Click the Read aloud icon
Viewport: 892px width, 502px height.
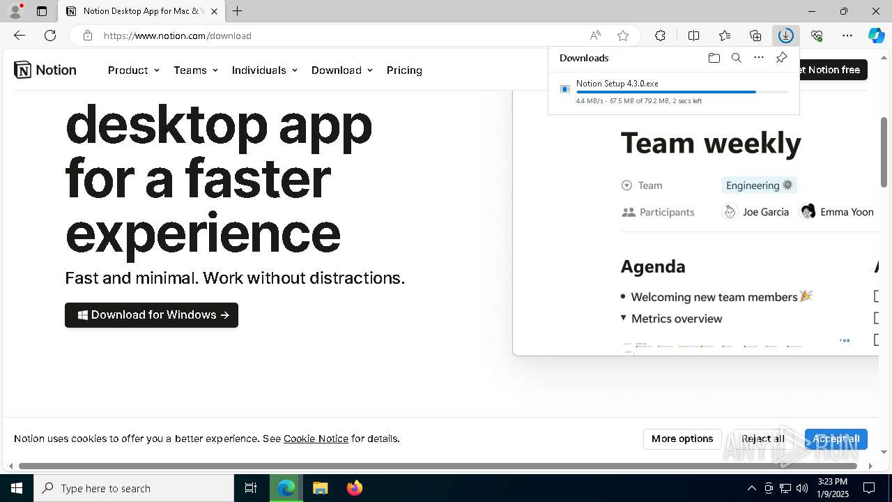[595, 36]
